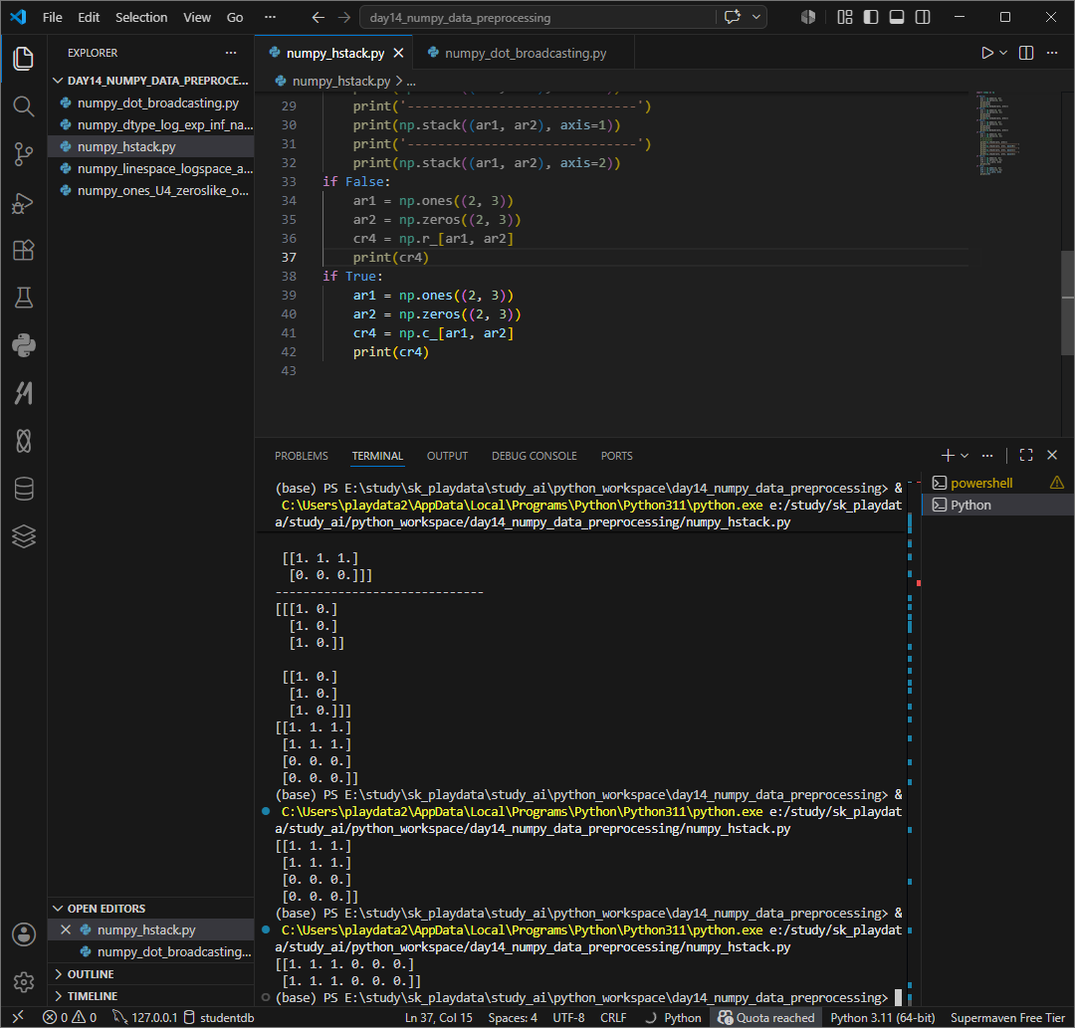Screen dimensions: 1075x1028
Task: Open numpy_ones_U4_zeroslike file in explorer
Action: [x=151, y=190]
